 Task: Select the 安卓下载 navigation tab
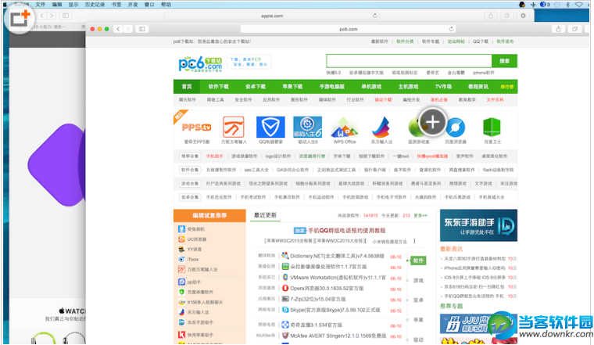tap(256, 86)
